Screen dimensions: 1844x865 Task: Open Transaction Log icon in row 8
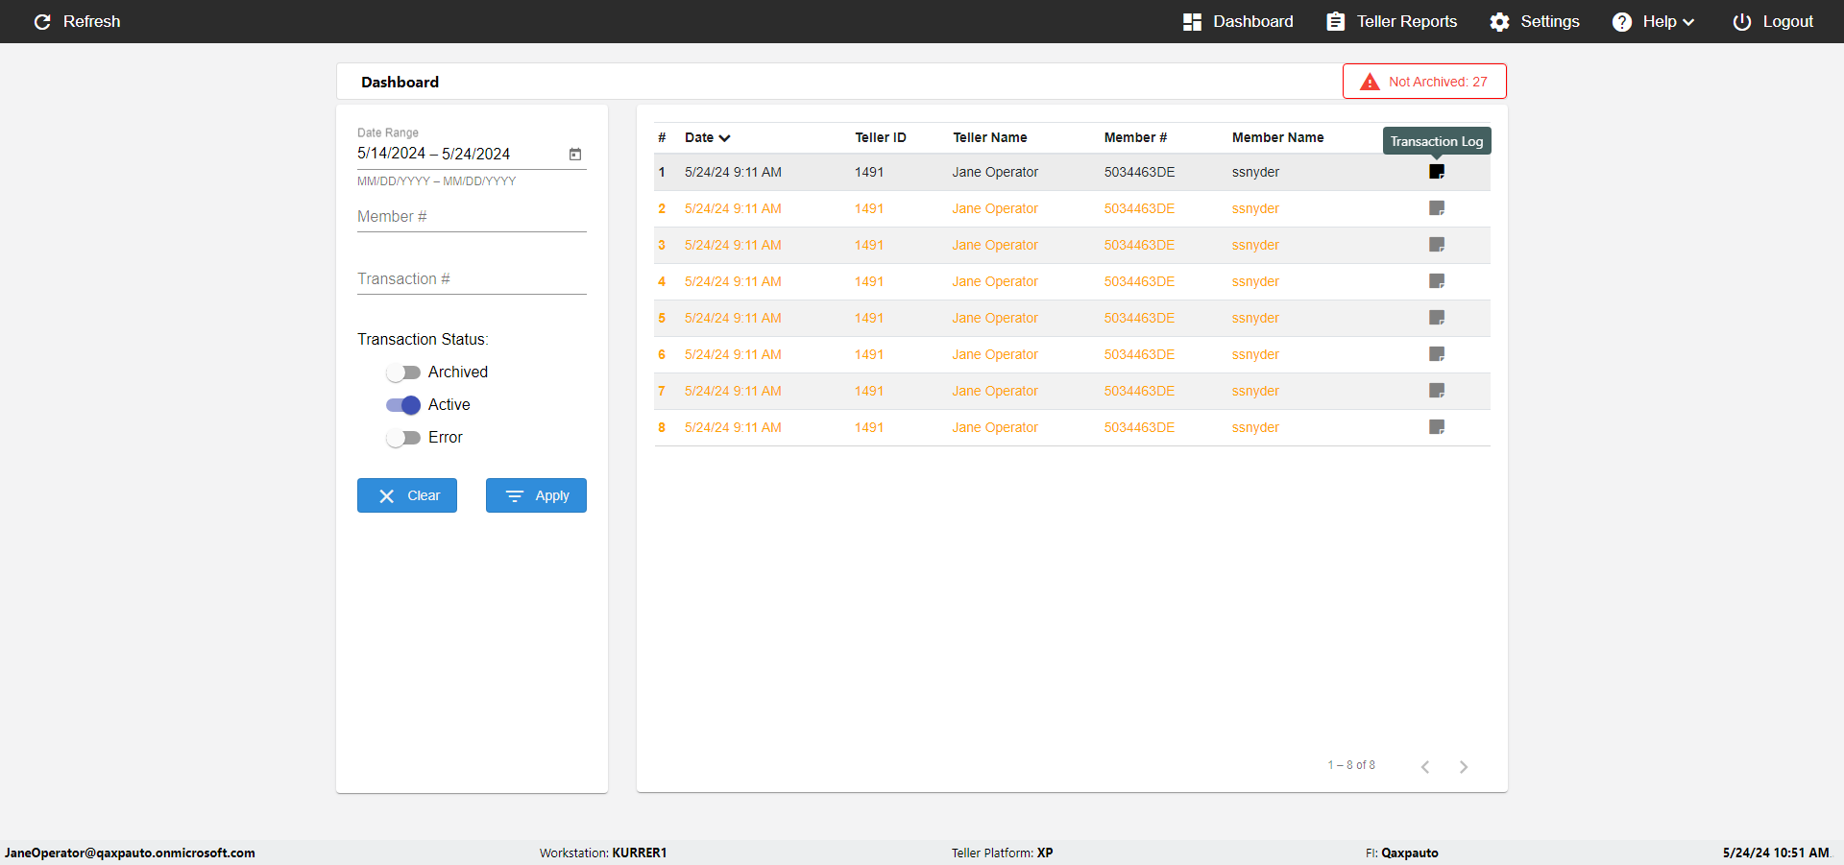[x=1437, y=427]
